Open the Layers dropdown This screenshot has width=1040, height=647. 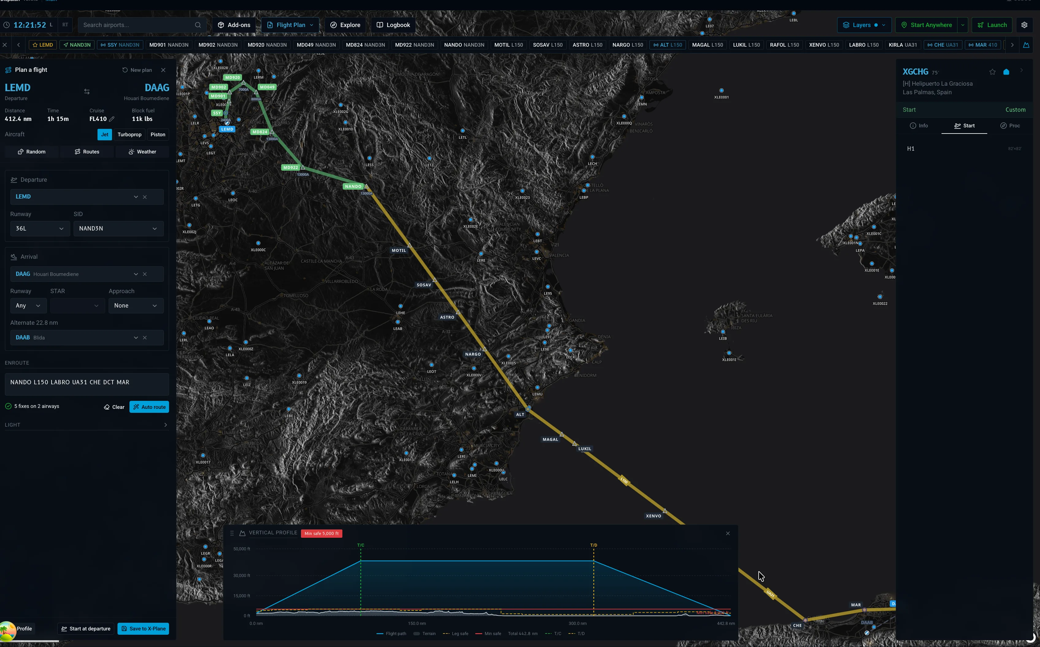click(x=864, y=25)
